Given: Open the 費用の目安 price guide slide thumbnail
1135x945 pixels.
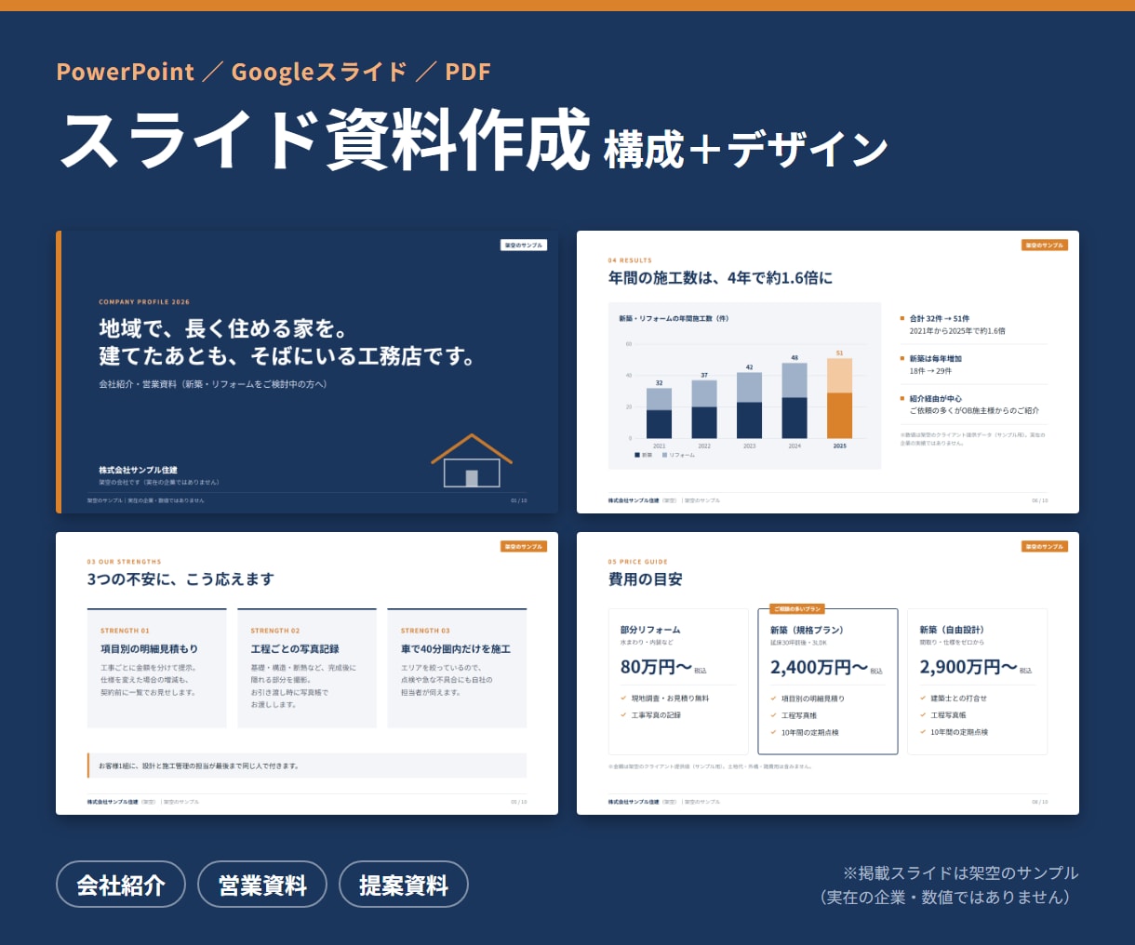Looking at the screenshot, I should click(828, 673).
